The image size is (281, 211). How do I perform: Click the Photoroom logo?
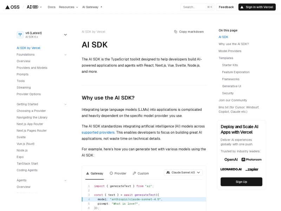pyautogui.click(x=251, y=160)
